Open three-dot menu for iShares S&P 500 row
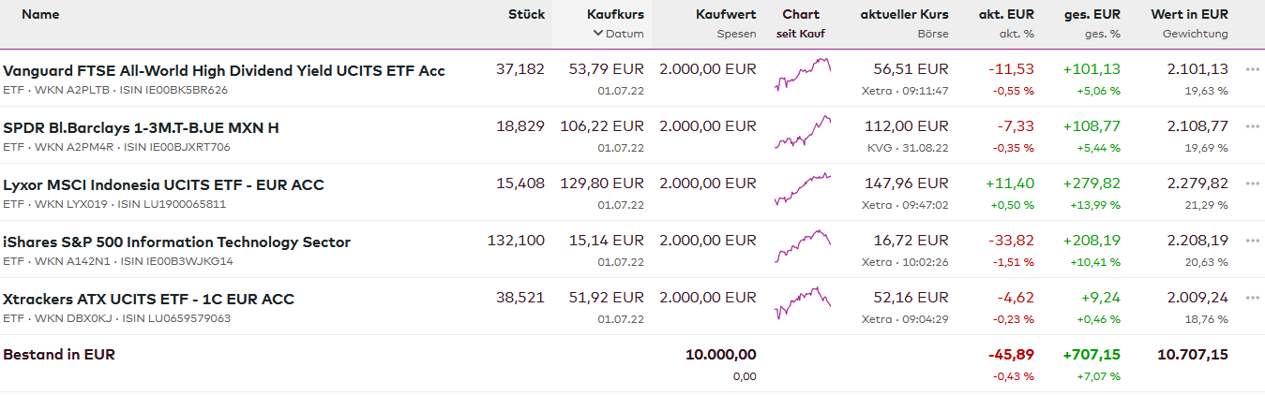The image size is (1265, 396). (1252, 241)
